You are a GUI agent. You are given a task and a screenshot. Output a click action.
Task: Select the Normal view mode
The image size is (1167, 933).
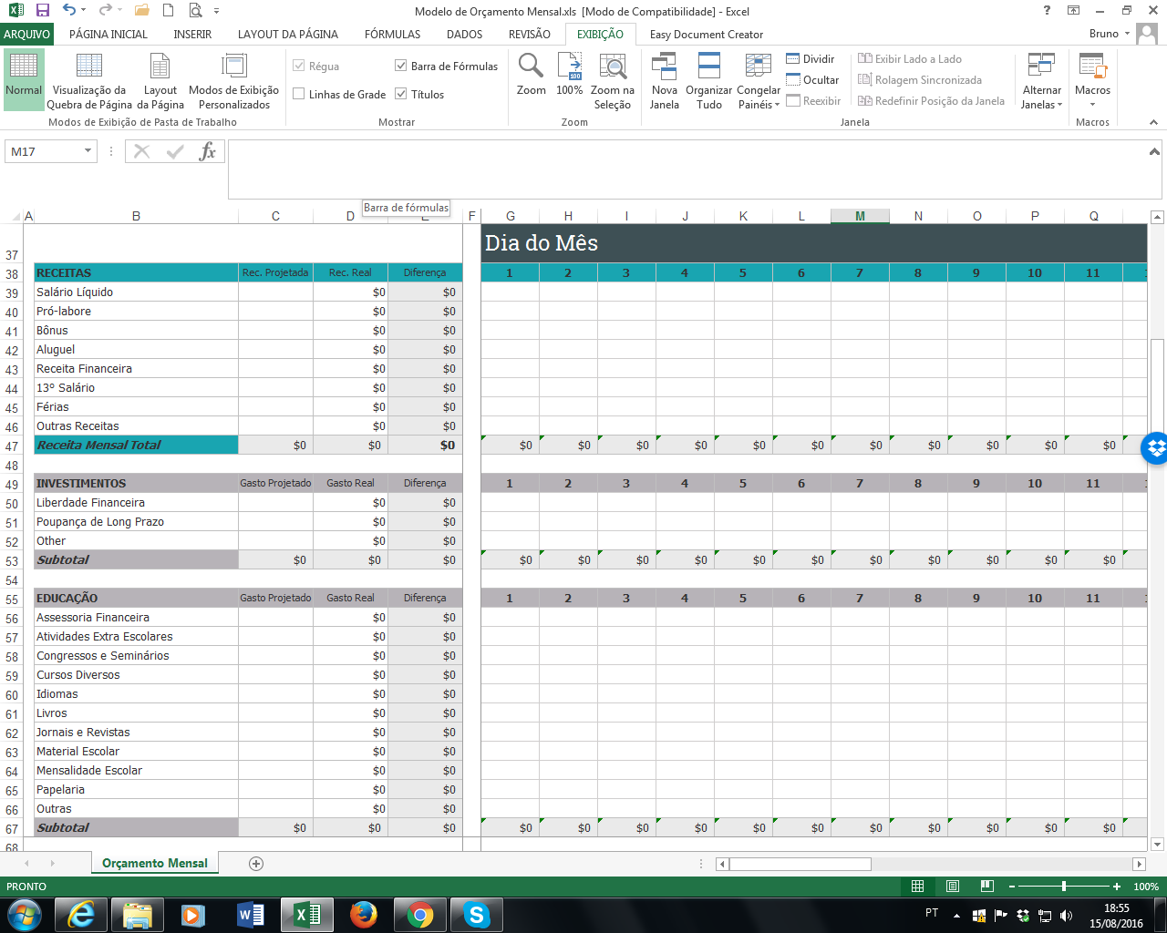point(24,79)
